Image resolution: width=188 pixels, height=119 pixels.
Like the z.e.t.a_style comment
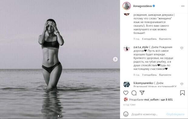pos(182,48)
